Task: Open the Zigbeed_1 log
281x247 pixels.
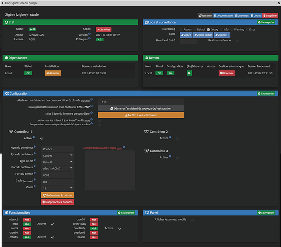Action: pyautogui.click(x=222, y=35)
